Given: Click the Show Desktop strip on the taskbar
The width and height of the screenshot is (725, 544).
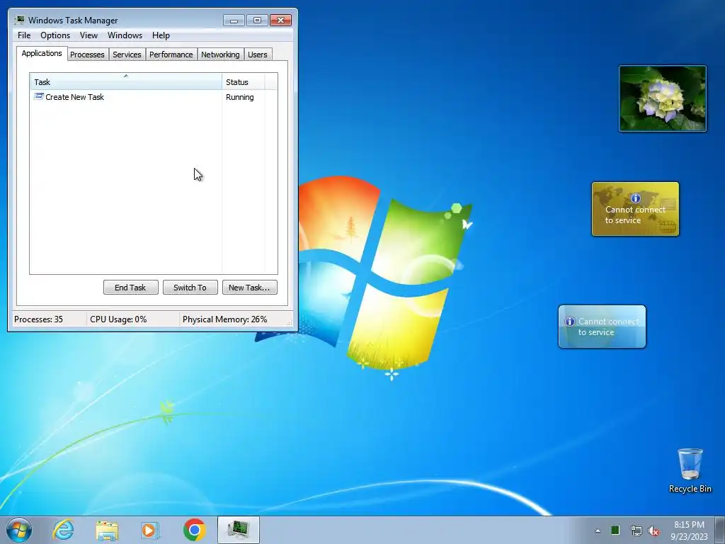Looking at the screenshot, I should pos(720,530).
